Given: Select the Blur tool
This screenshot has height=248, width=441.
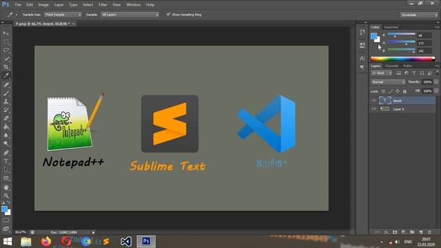Looking at the screenshot, I should [6, 135].
